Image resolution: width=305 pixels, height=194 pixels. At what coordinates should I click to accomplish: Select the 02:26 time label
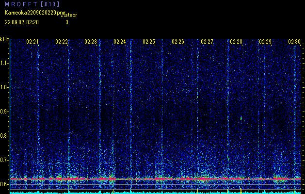(x=178, y=42)
